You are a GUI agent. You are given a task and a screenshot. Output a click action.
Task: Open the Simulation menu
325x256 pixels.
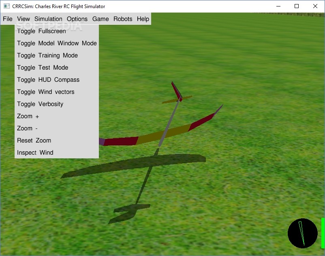pyautogui.click(x=48, y=19)
